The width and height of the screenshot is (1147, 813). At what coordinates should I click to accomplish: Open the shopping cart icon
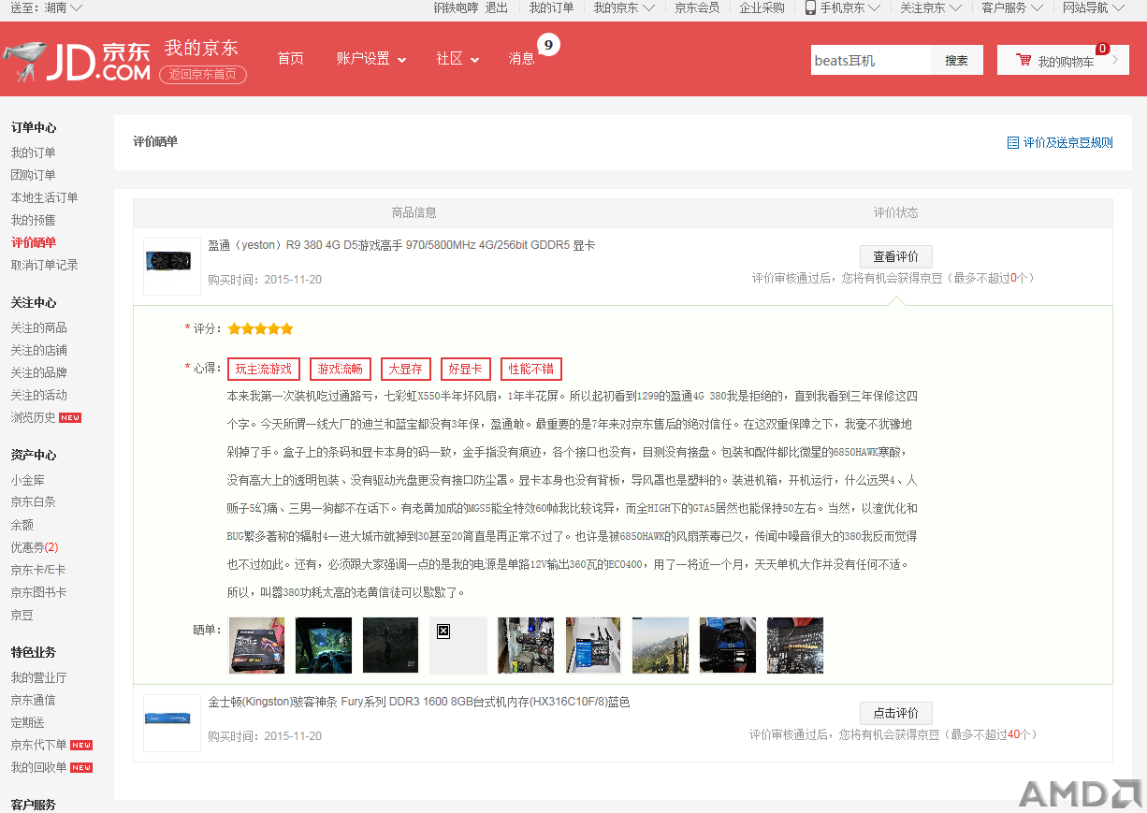click(1024, 61)
